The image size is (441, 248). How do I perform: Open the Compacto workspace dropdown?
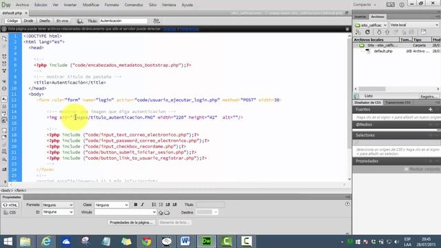[365, 5]
